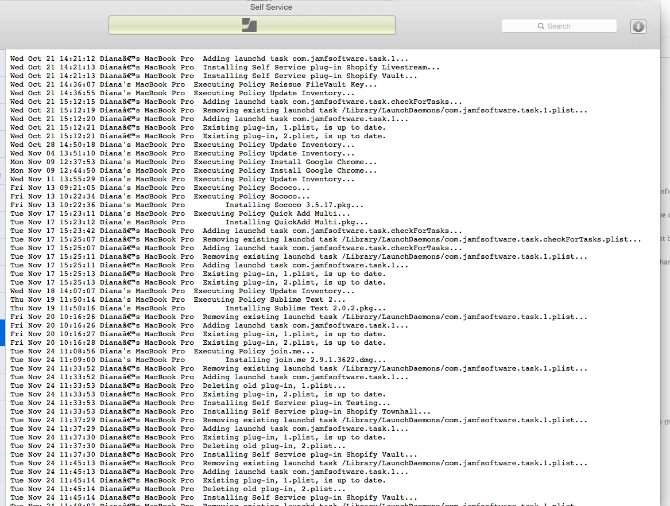Viewport: 670px width, 506px height.
Task: Select the 'Executing Policy Reissue FileVault Key' log line
Action: click(193, 84)
